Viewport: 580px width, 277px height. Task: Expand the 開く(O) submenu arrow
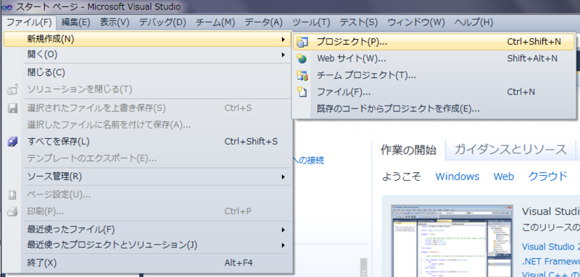click(x=283, y=55)
